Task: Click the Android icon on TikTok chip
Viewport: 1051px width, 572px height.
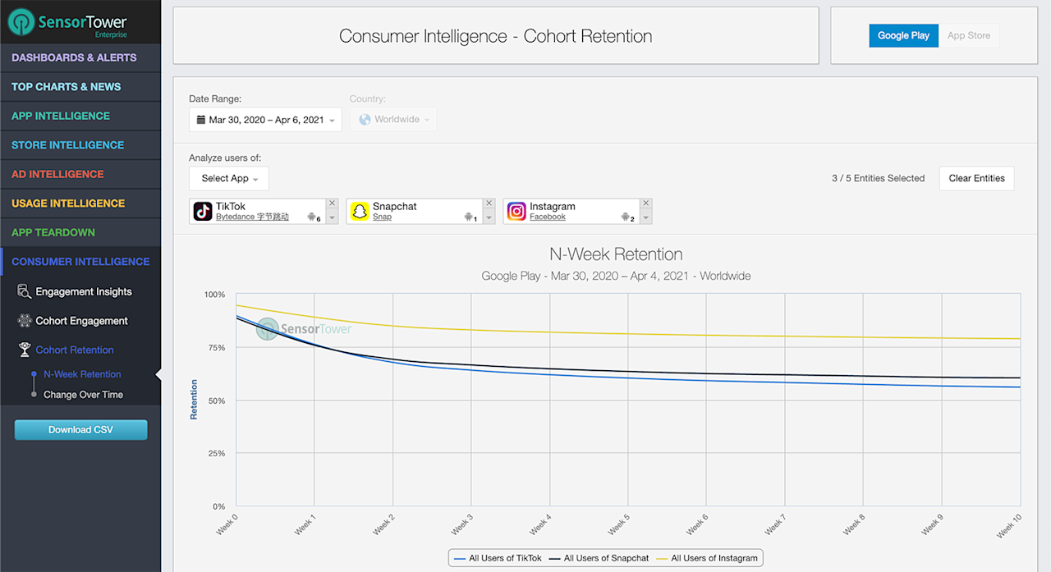Action: coord(312,217)
